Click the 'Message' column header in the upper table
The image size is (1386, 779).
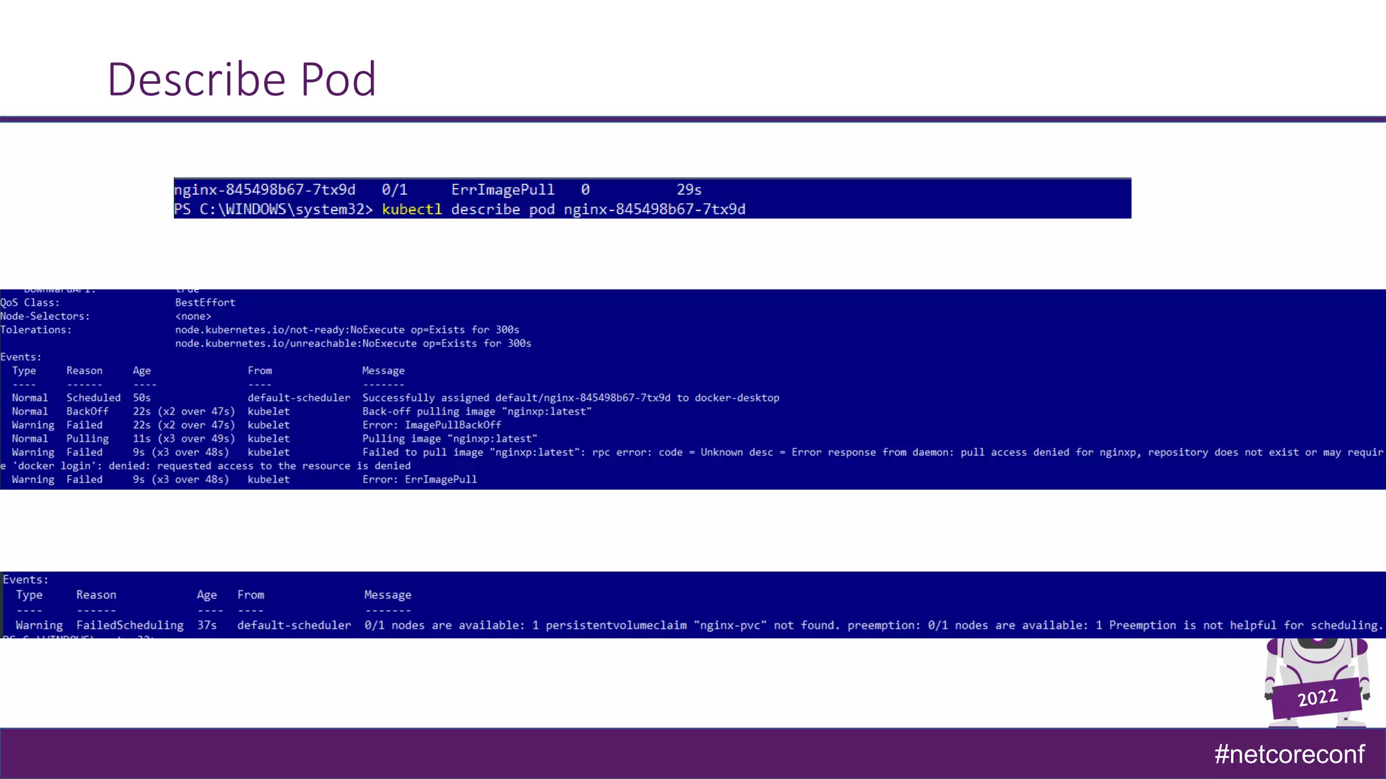coord(383,371)
